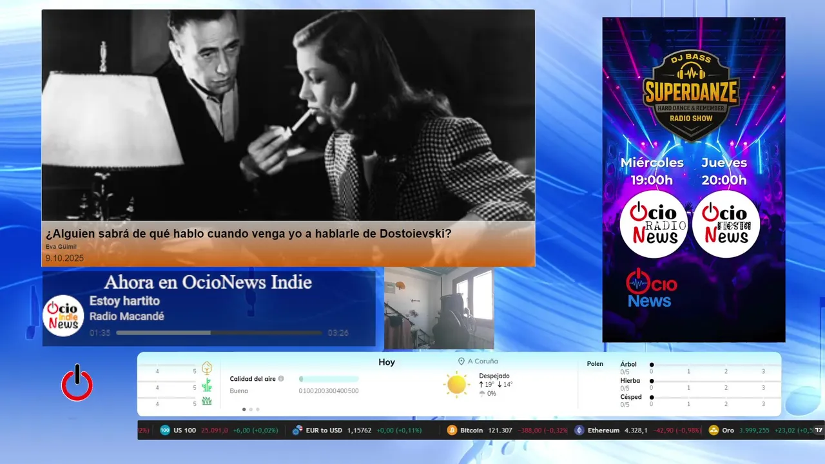Click the Ocio Fiesta News circle logo

(726, 224)
